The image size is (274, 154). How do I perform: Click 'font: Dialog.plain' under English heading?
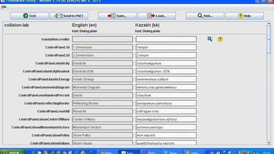point(85,31)
